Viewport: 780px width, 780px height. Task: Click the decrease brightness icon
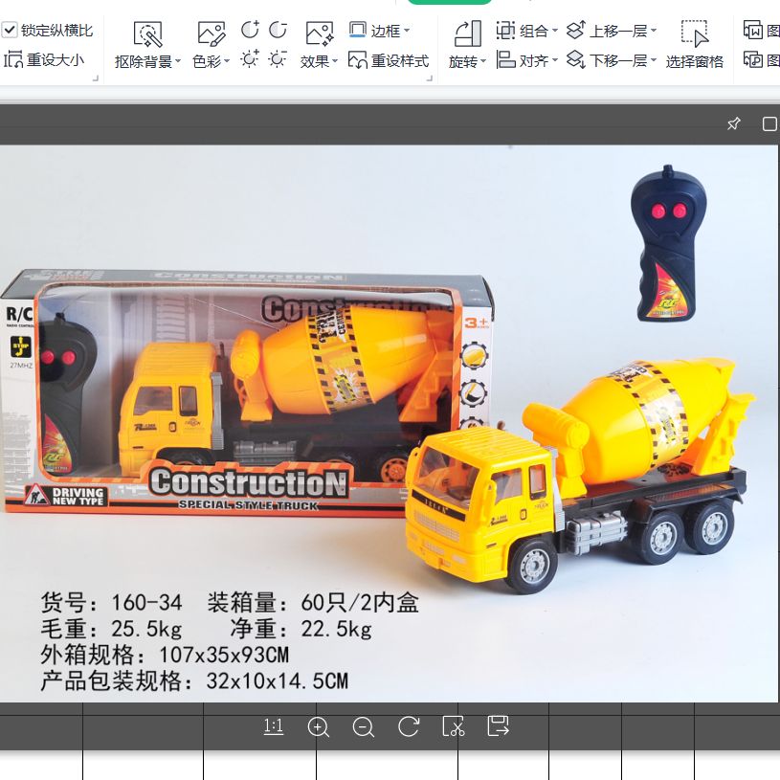pyautogui.click(x=277, y=59)
